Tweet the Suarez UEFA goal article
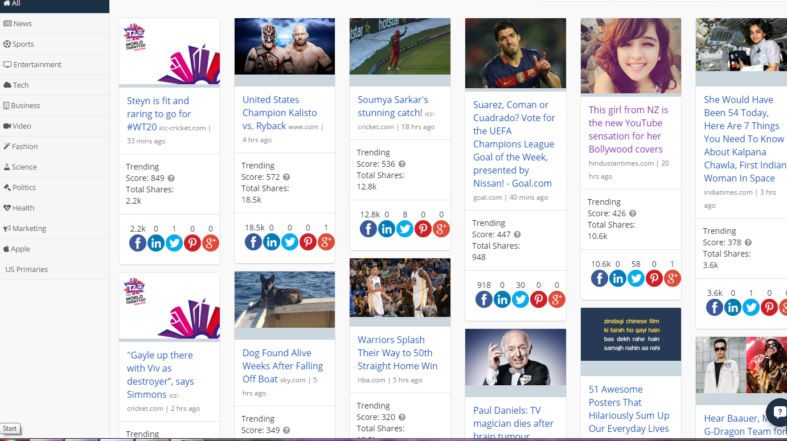This screenshot has height=441, width=787. pos(520,299)
